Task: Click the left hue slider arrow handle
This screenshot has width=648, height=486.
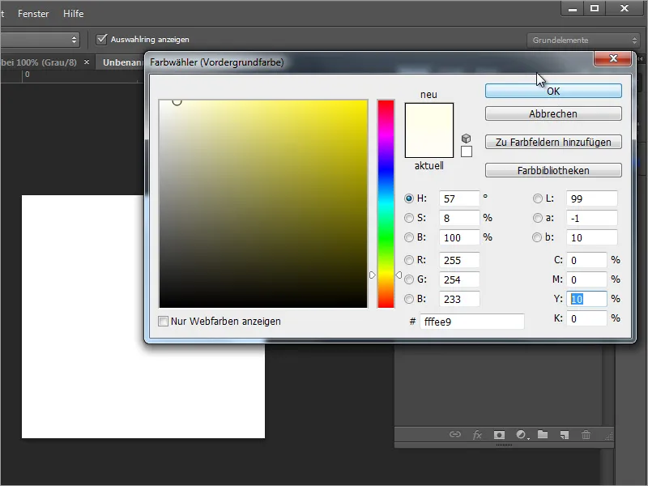Action: coord(373,275)
